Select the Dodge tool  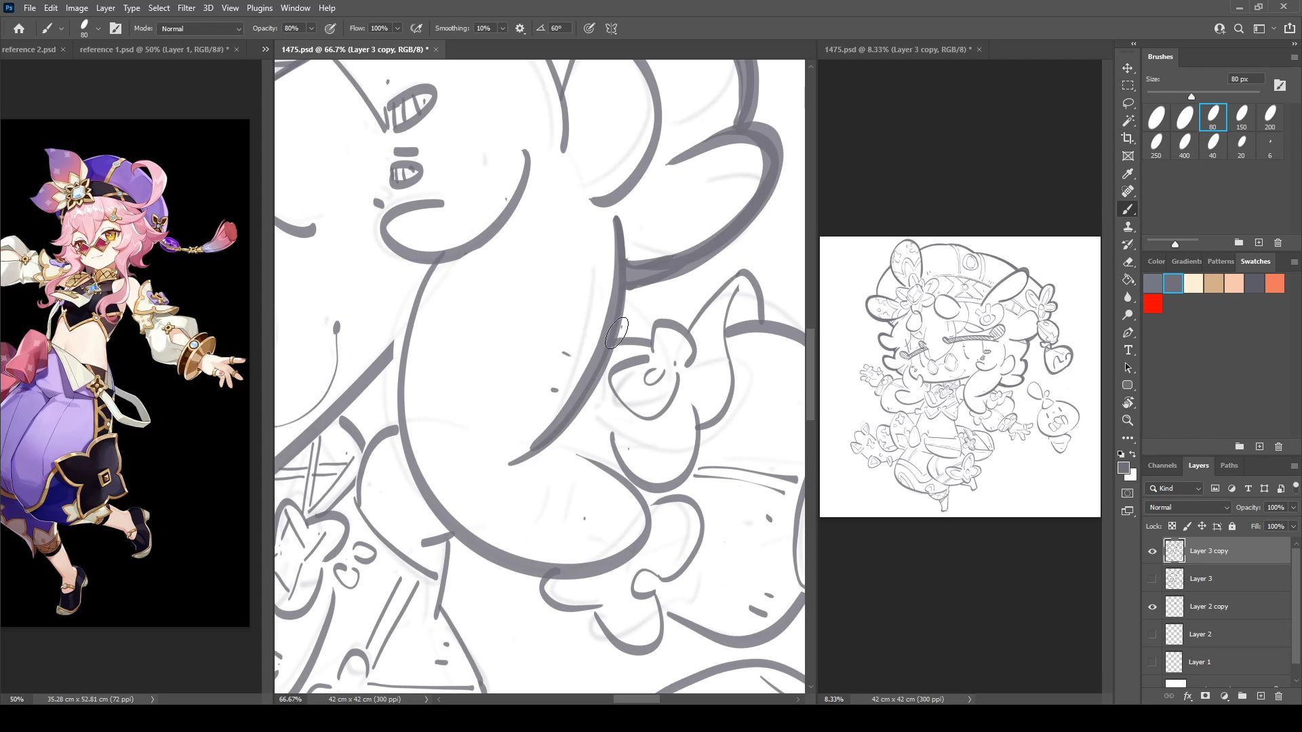click(1128, 315)
